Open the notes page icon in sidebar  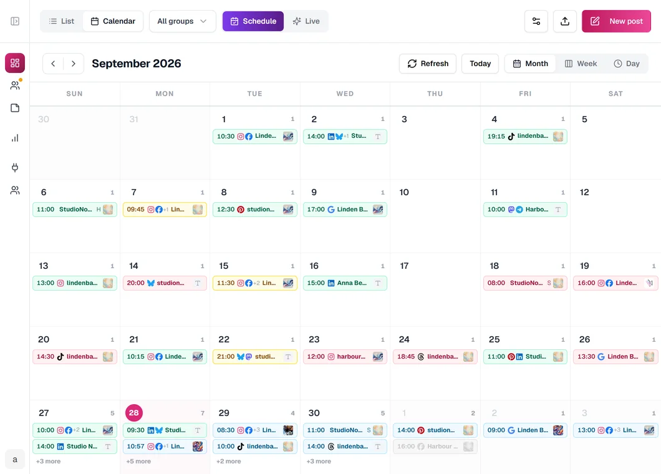click(15, 108)
